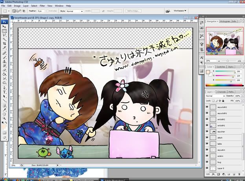Click the Go to Bridge button
Image resolution: width=245 pixels, height=181 pixels.
[168, 11]
